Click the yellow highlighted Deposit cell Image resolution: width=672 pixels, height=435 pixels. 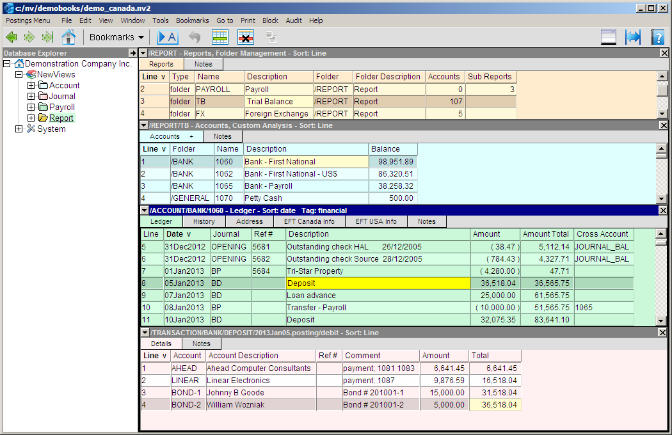coord(378,283)
